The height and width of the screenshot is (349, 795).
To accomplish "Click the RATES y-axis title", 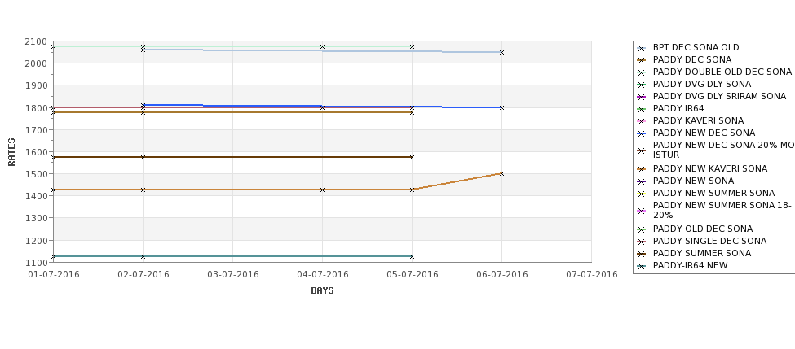I will 11,151.
